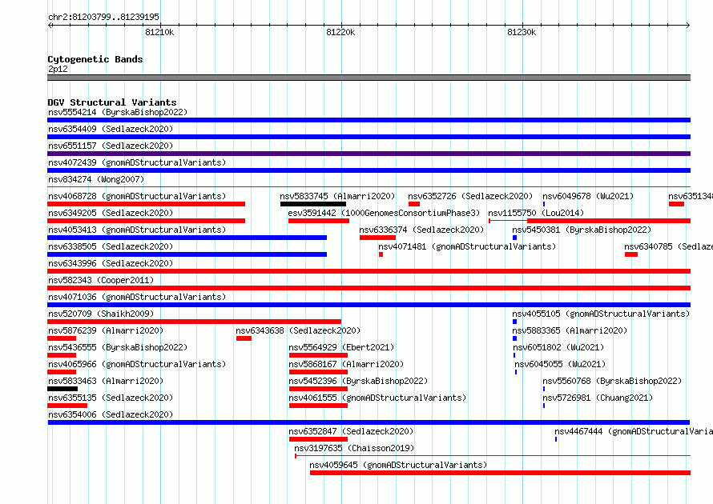Viewport: 713px width, 504px height.
Task: Select the nsv5554214 (ByrskaBishop2022) variant label
Action: click(118, 112)
